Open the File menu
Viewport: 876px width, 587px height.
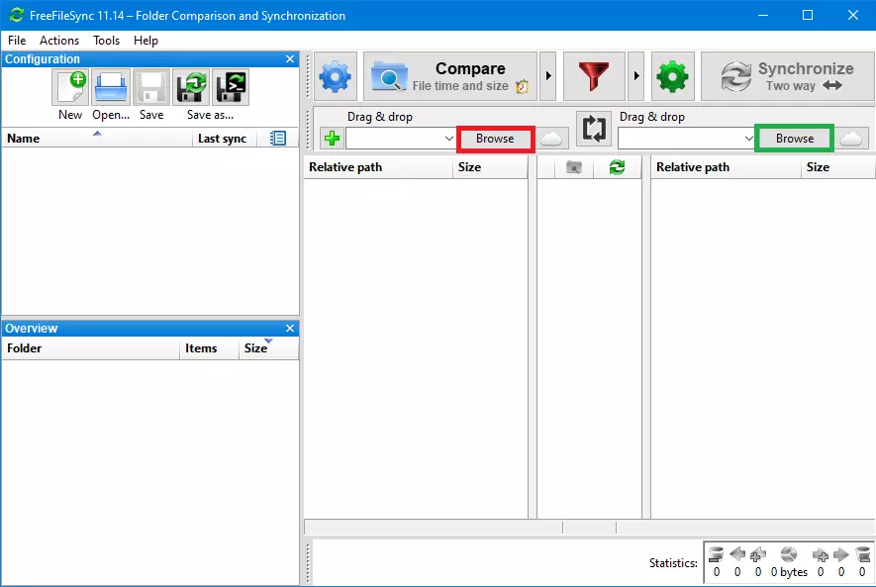click(17, 41)
